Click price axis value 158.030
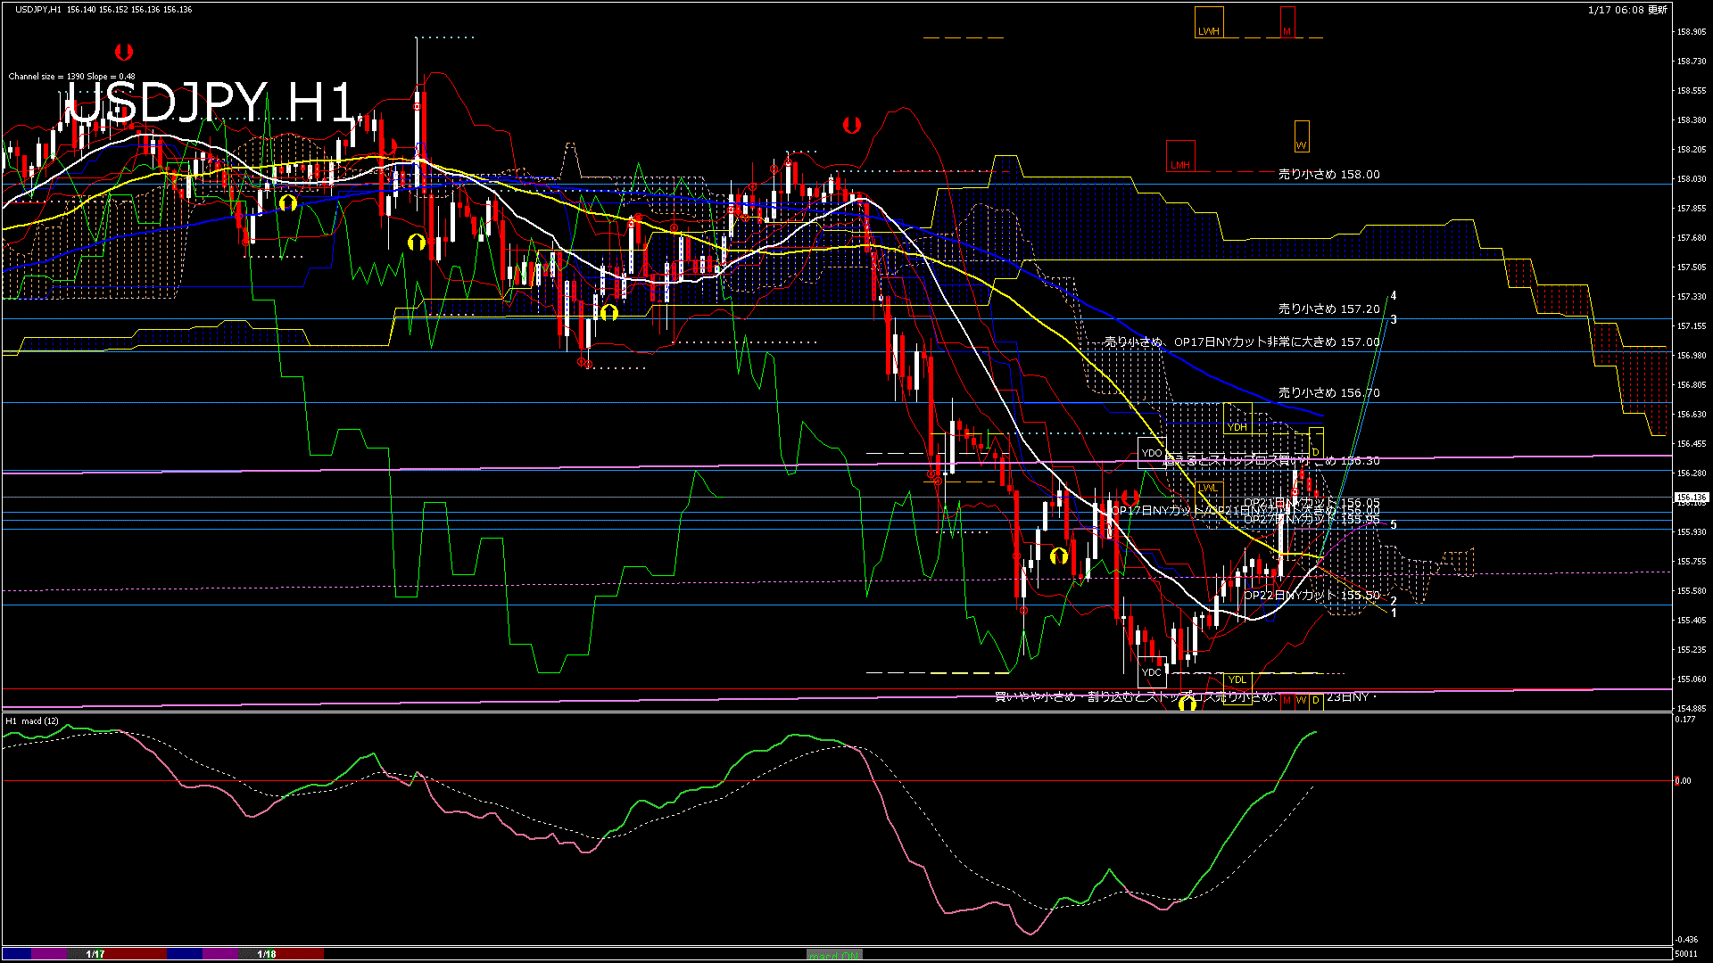Image resolution: width=1713 pixels, height=963 pixels. pos(1692,179)
